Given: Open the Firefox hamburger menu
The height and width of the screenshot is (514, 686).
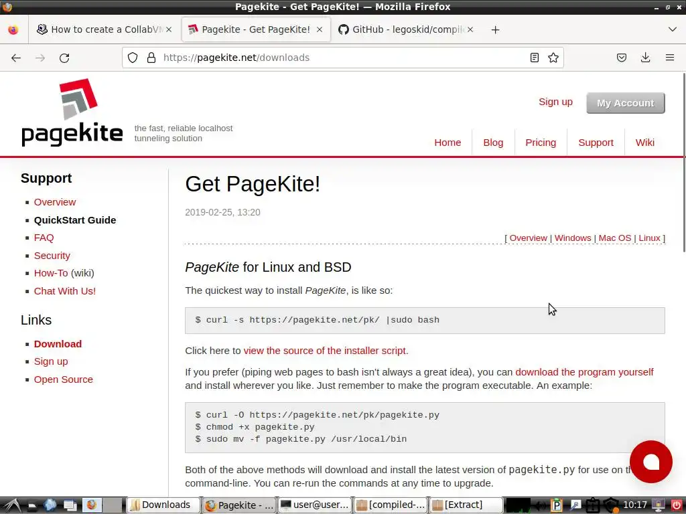Looking at the screenshot, I should click(x=670, y=58).
